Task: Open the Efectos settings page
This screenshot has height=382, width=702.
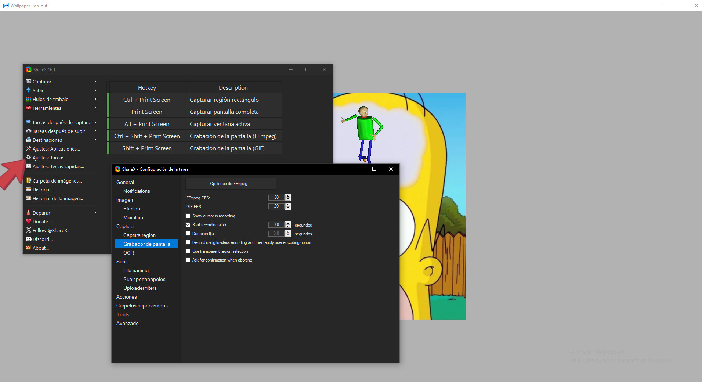Action: [x=131, y=209]
